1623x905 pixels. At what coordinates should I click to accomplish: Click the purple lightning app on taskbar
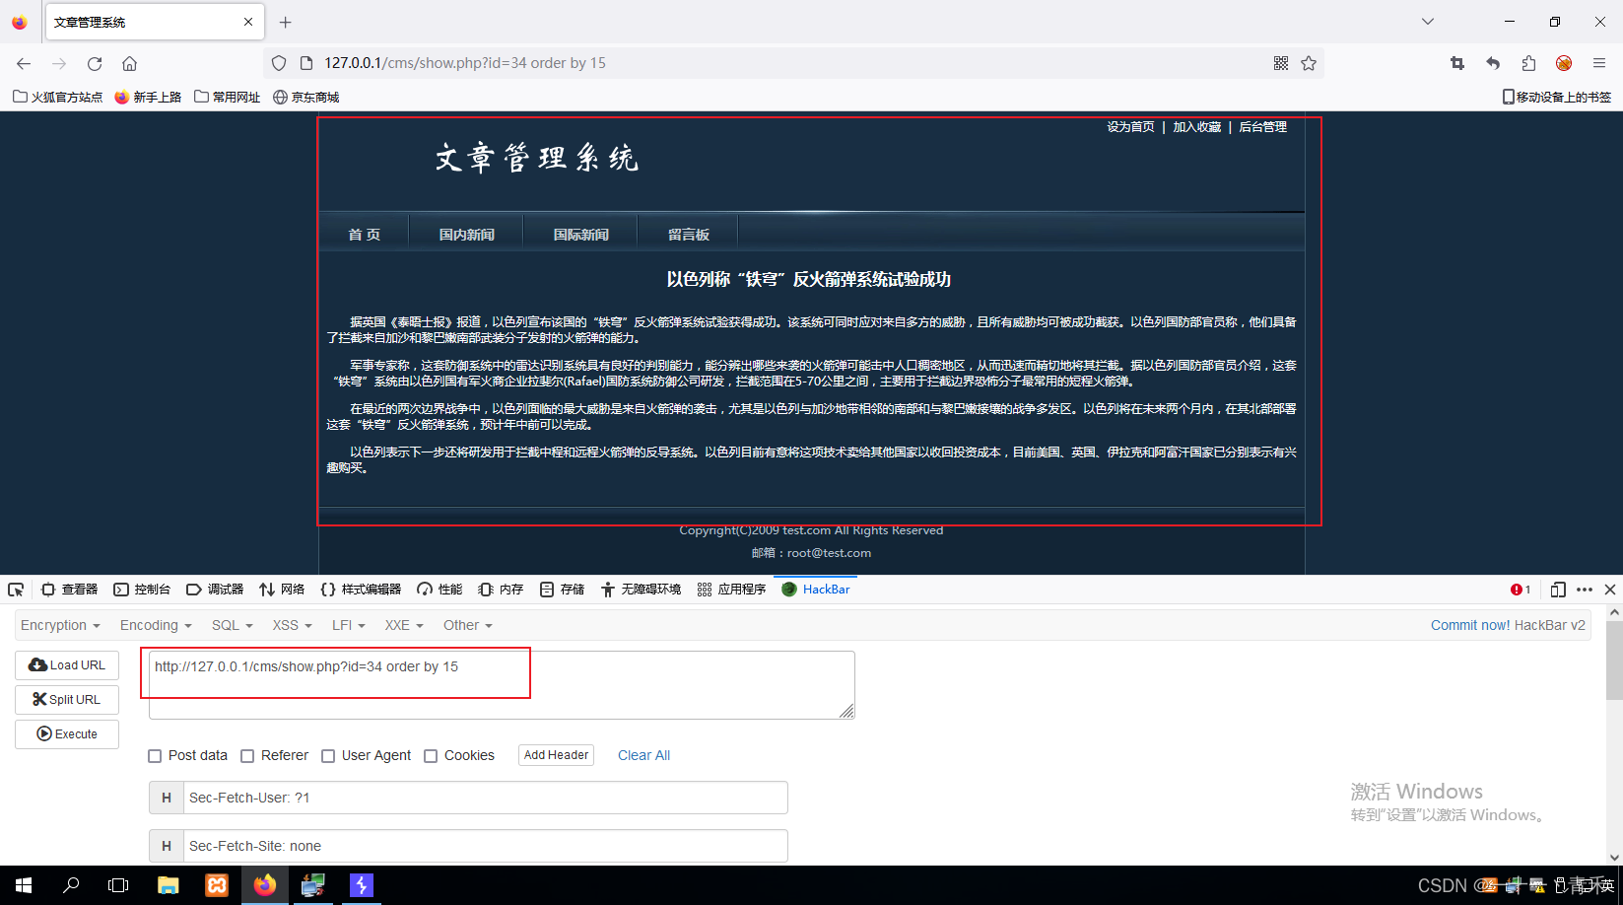(x=362, y=885)
